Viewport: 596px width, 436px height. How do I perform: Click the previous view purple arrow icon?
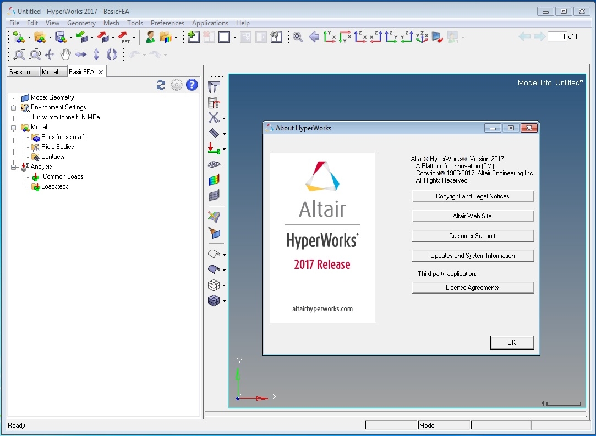(314, 37)
